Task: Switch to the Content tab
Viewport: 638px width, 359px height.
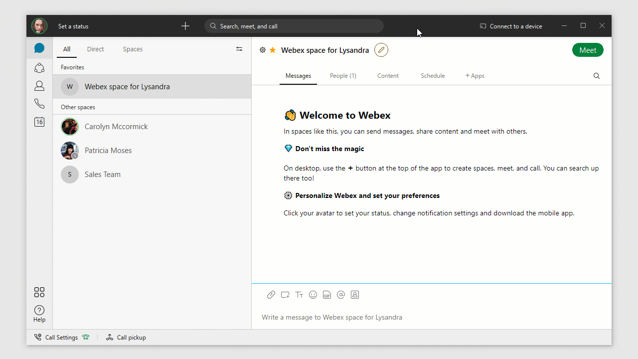Action: click(388, 76)
